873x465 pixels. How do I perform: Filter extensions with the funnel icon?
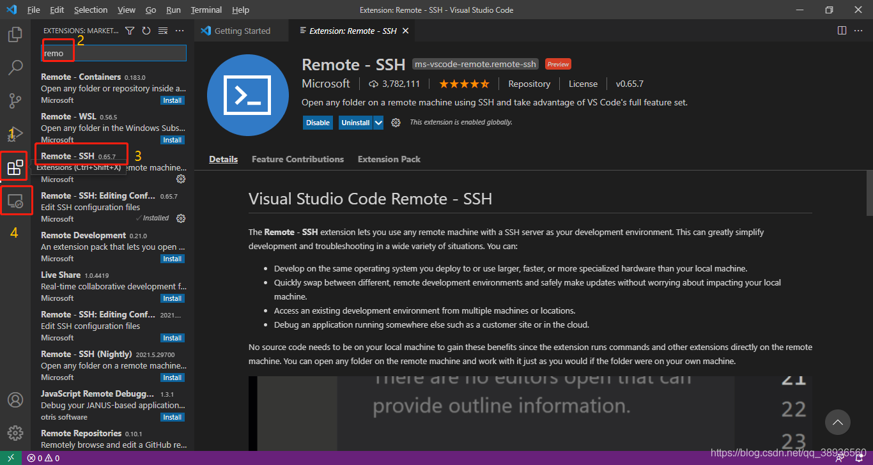[130, 31]
